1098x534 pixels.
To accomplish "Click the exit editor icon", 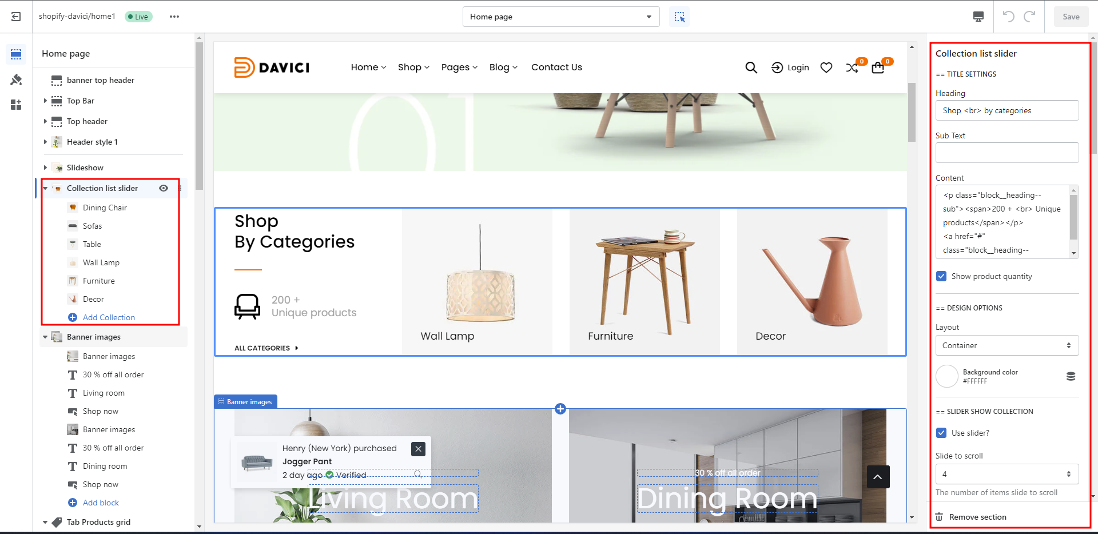I will 16,17.
